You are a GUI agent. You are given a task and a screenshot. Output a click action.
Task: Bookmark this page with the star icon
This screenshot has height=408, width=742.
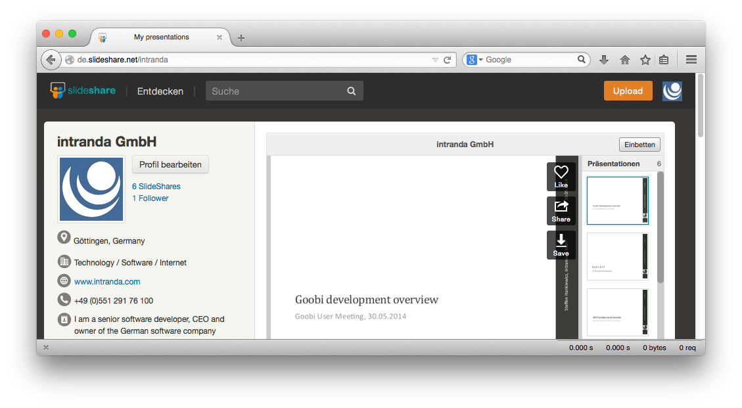[645, 60]
